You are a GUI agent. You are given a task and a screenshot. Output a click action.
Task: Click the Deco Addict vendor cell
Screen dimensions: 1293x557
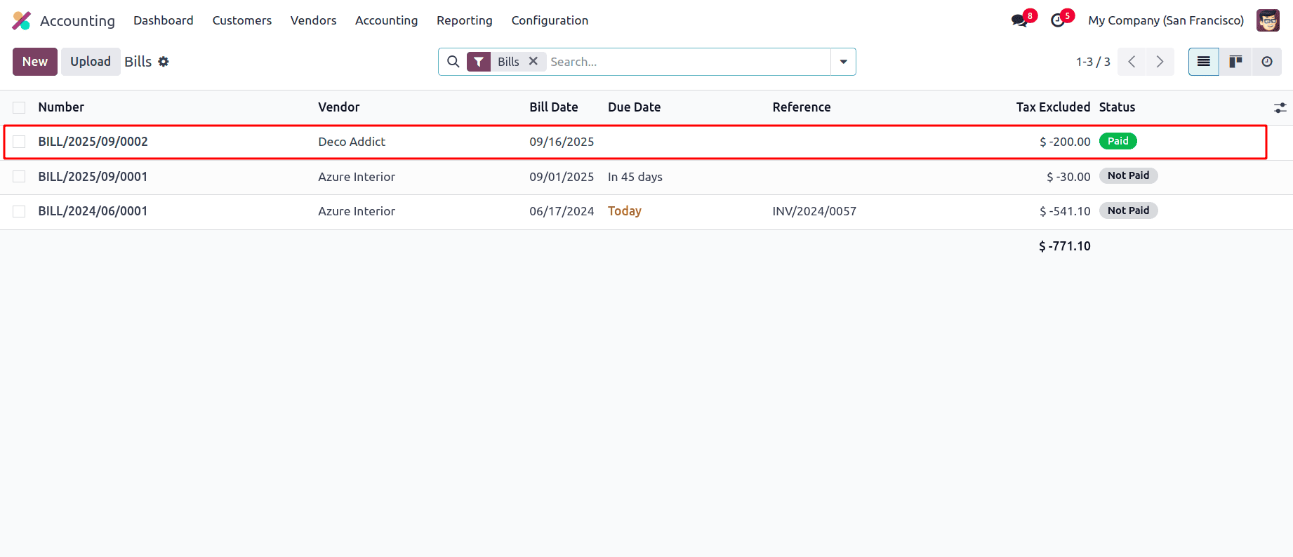click(352, 142)
